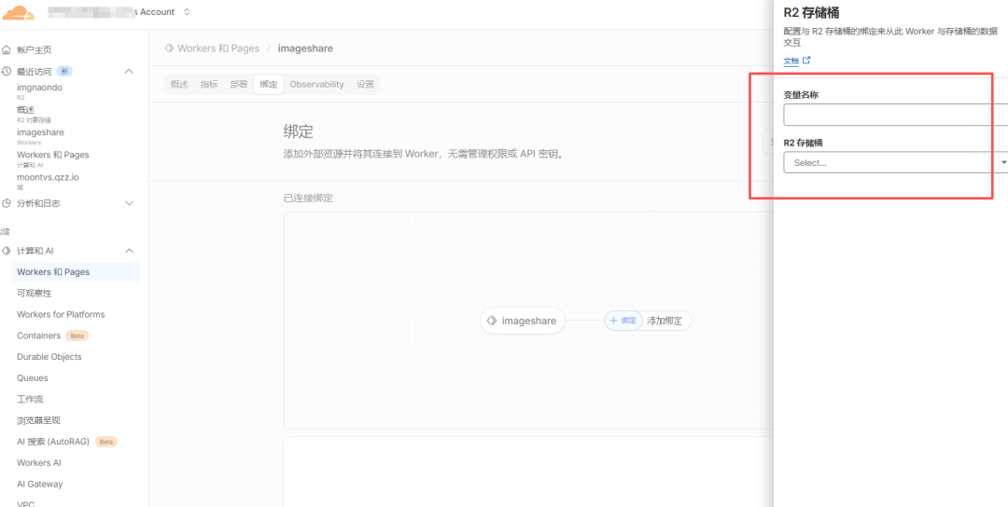1008x507 pixels.
Task: Click the 已连接绑定 heading
Action: click(308, 199)
